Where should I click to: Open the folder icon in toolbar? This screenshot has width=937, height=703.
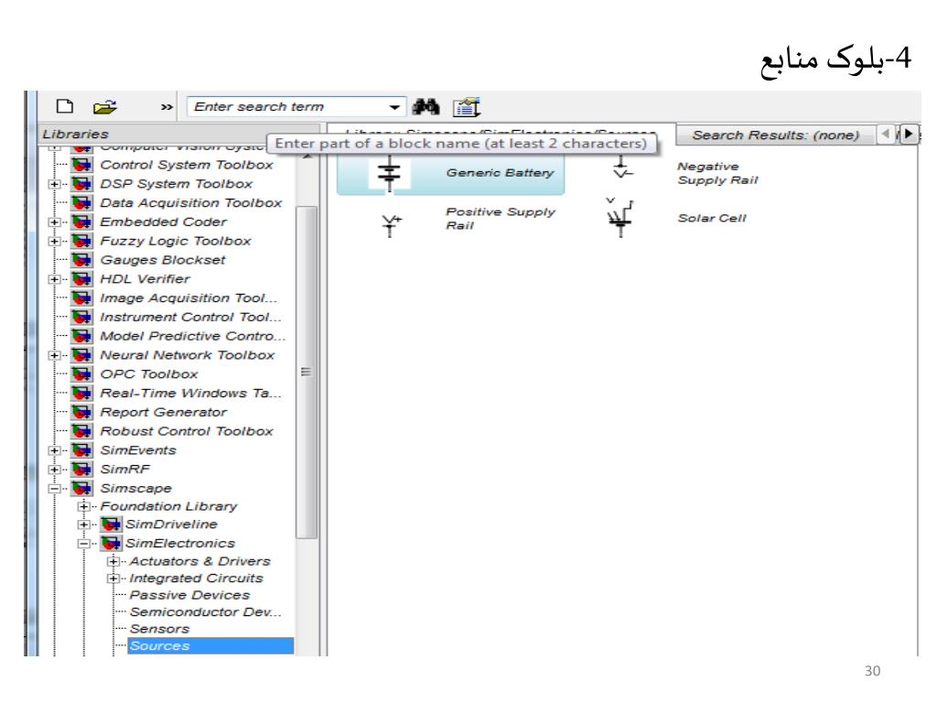coord(105,107)
